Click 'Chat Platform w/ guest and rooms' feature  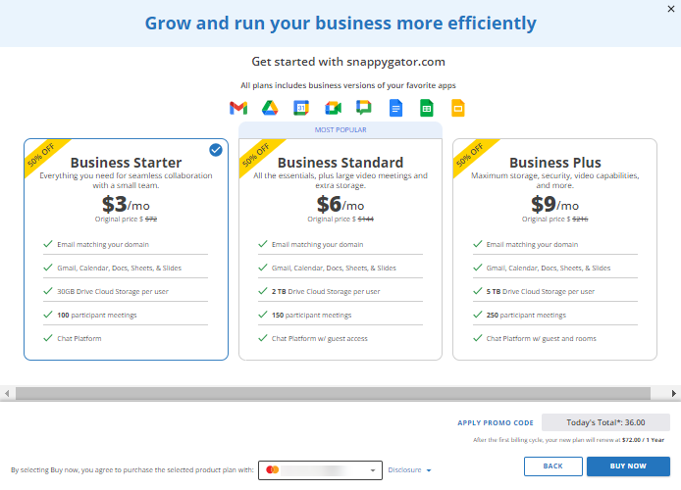[541, 338]
